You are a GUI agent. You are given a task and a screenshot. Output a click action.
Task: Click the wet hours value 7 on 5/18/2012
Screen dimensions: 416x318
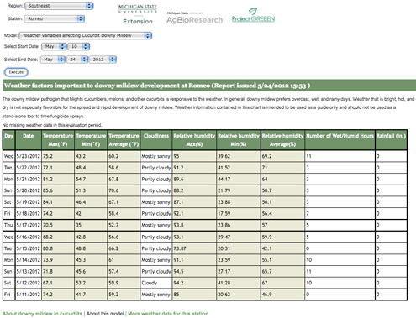340,213
